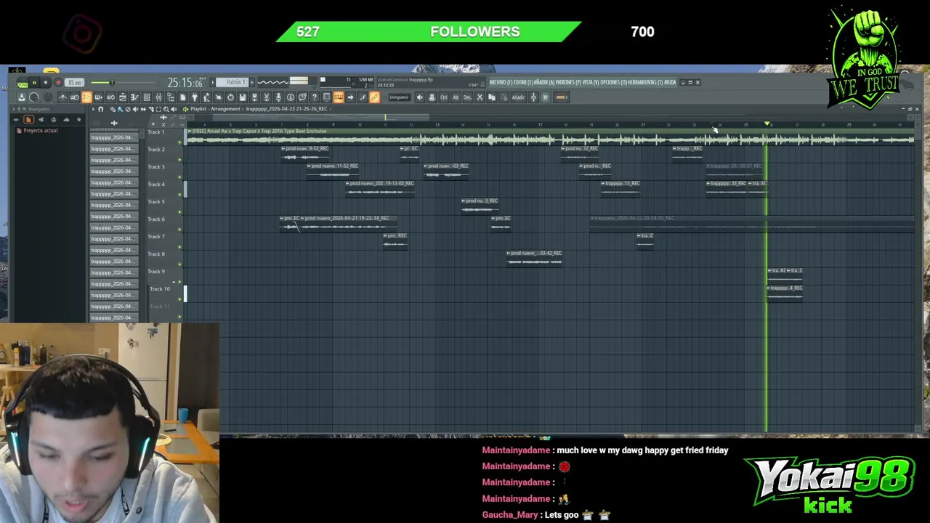
Task: Adjust the green master volume slider
Action: click(x=123, y=83)
